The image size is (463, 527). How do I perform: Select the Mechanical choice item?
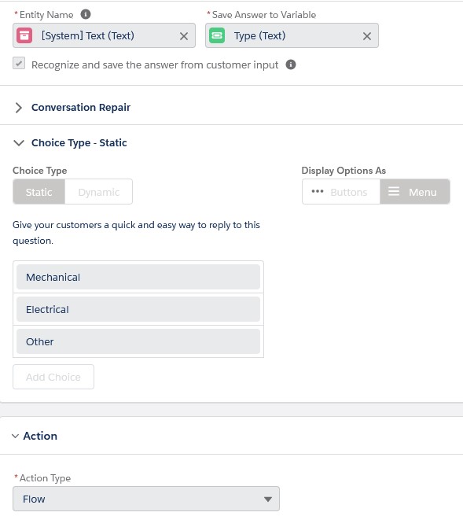(138, 277)
